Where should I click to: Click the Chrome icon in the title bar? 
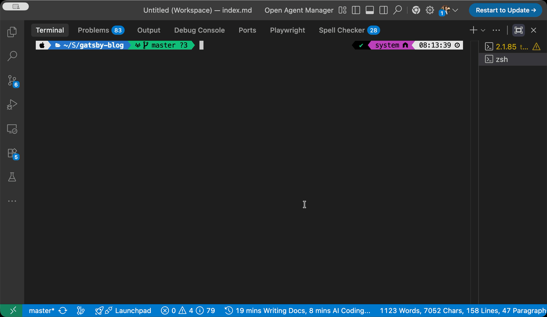pos(416,10)
